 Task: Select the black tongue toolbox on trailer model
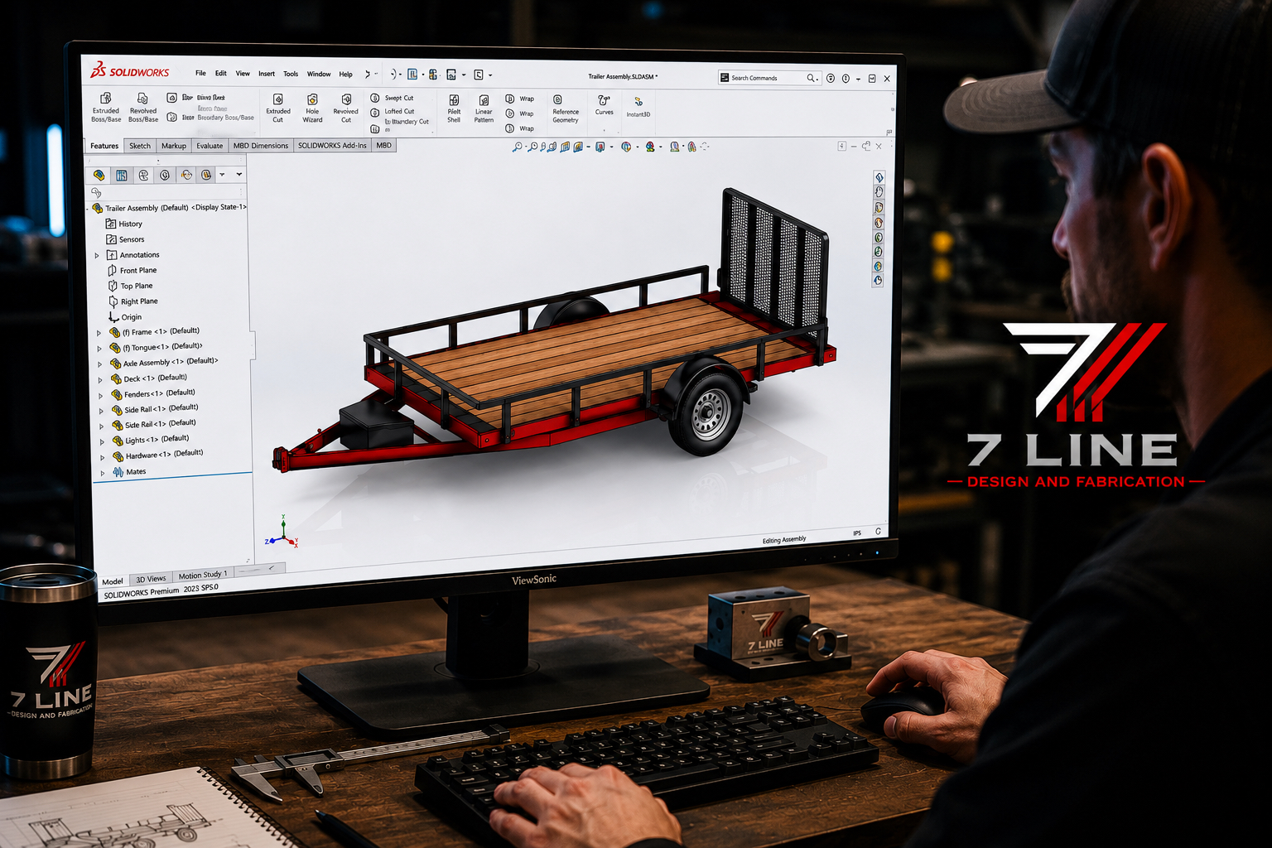(x=375, y=424)
